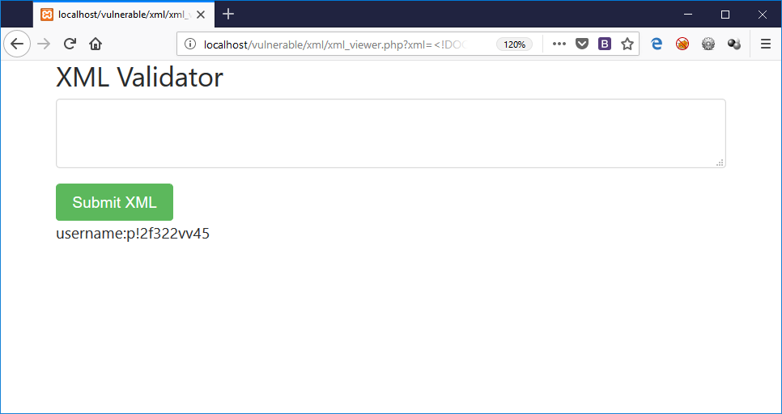Screen dimensions: 782x414
Task: Minimize the browser window
Action: point(688,15)
